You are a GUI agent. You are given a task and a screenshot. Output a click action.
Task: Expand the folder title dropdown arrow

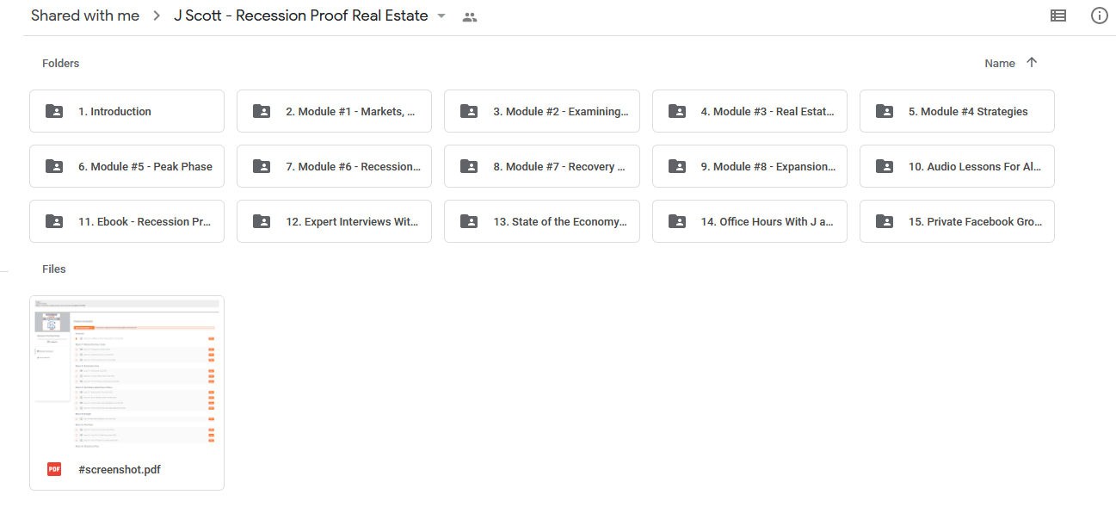441,16
